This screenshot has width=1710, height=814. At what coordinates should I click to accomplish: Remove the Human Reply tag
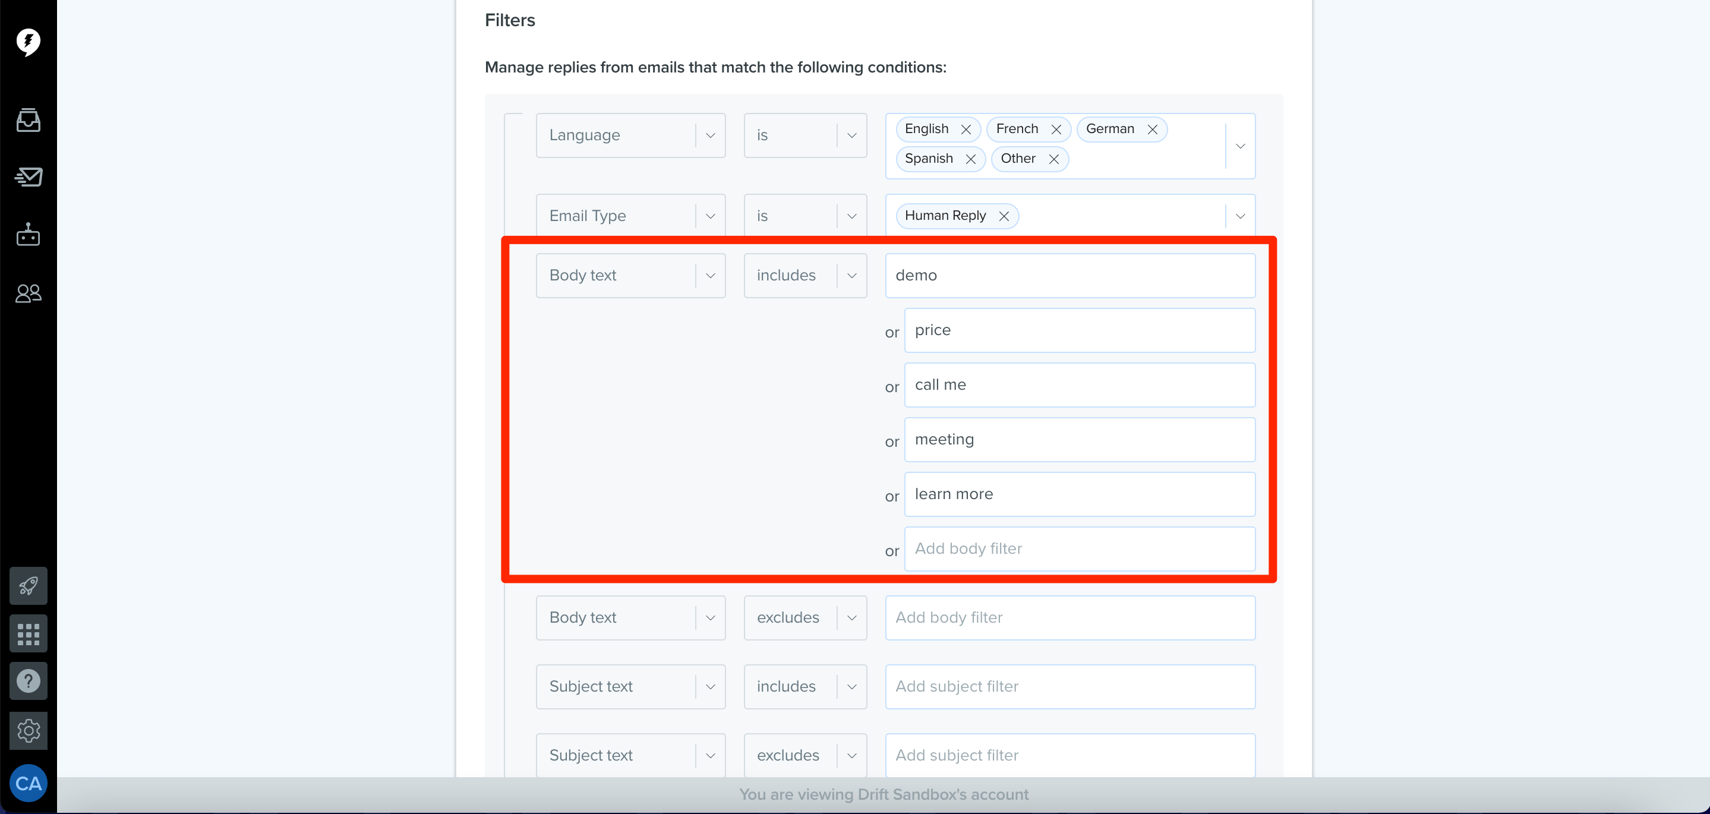(1004, 216)
